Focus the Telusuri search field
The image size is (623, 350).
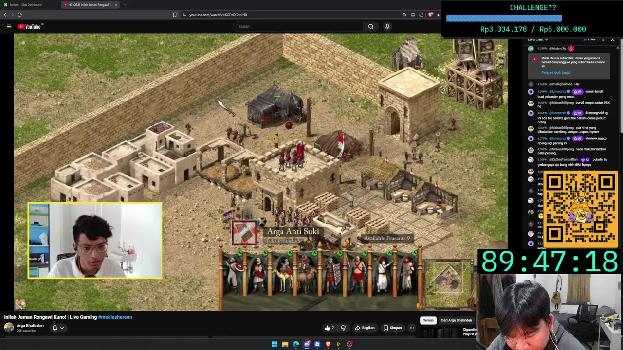coord(297,26)
